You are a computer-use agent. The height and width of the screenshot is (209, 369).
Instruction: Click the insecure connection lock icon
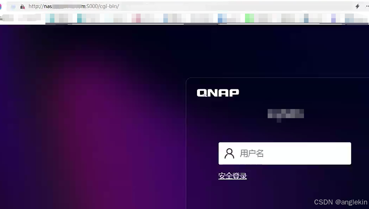(x=22, y=6)
